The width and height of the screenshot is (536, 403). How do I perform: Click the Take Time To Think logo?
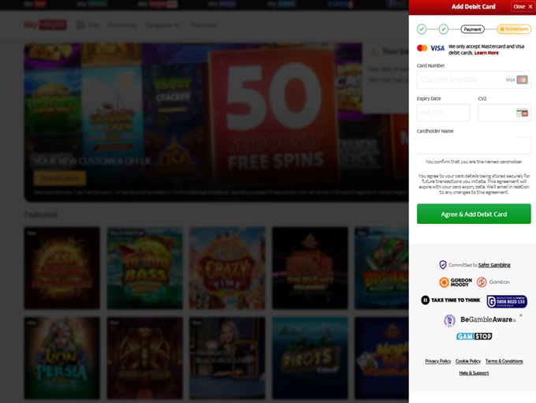pyautogui.click(x=450, y=300)
